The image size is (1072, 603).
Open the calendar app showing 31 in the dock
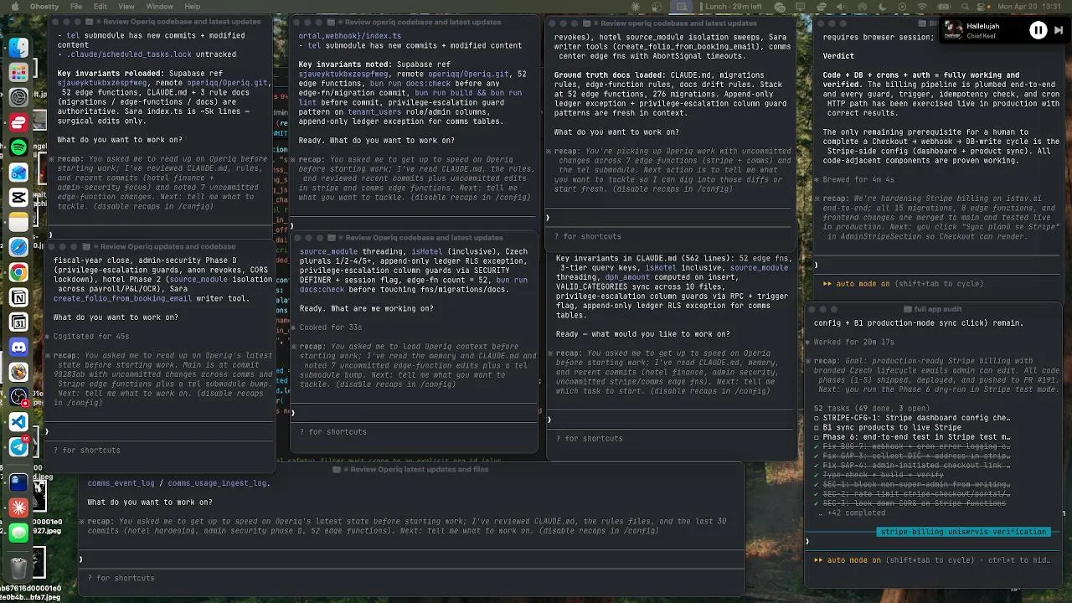[x=18, y=322]
